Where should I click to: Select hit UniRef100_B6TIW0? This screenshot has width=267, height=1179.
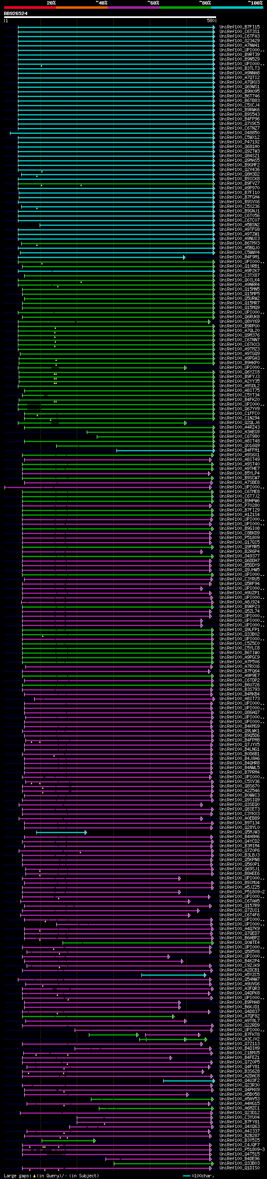pos(239,653)
